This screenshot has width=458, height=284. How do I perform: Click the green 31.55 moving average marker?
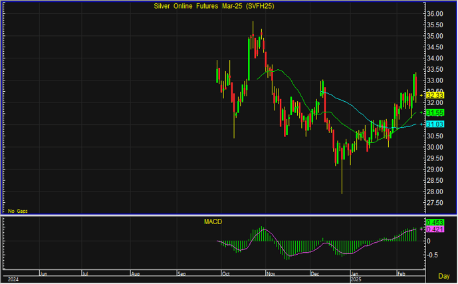435,113
